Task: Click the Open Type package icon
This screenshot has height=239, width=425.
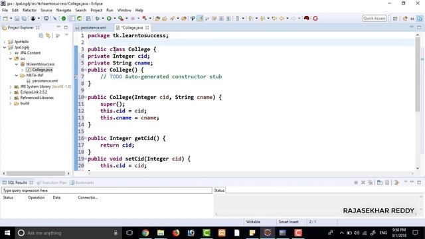Action: point(157,19)
